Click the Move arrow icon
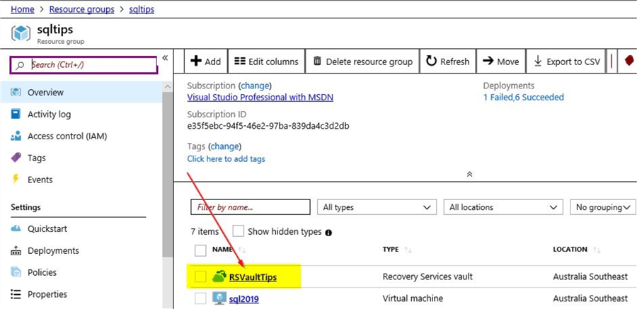The image size is (637, 309). tap(488, 62)
